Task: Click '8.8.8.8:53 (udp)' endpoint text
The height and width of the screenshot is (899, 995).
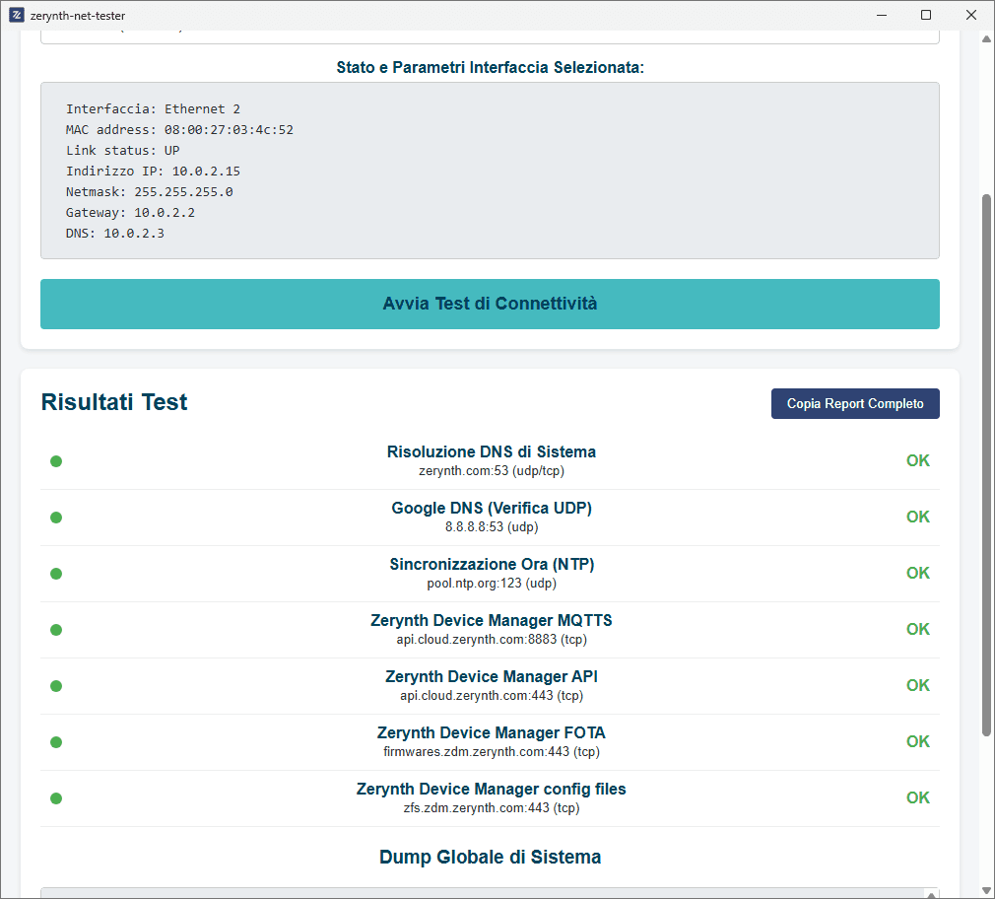Action: 492,527
